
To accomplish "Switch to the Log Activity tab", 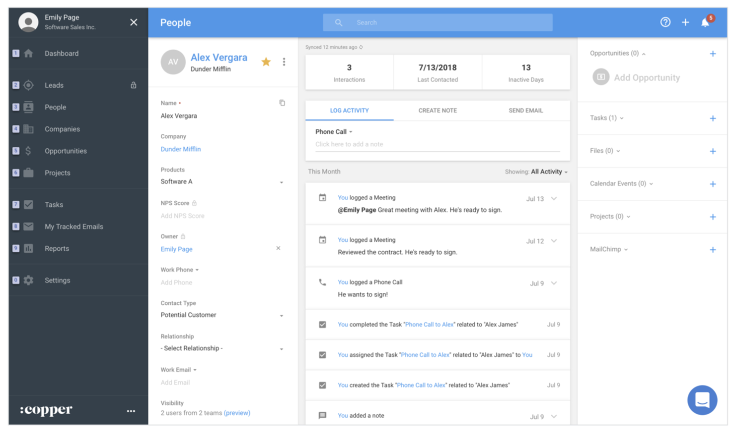I will (349, 110).
